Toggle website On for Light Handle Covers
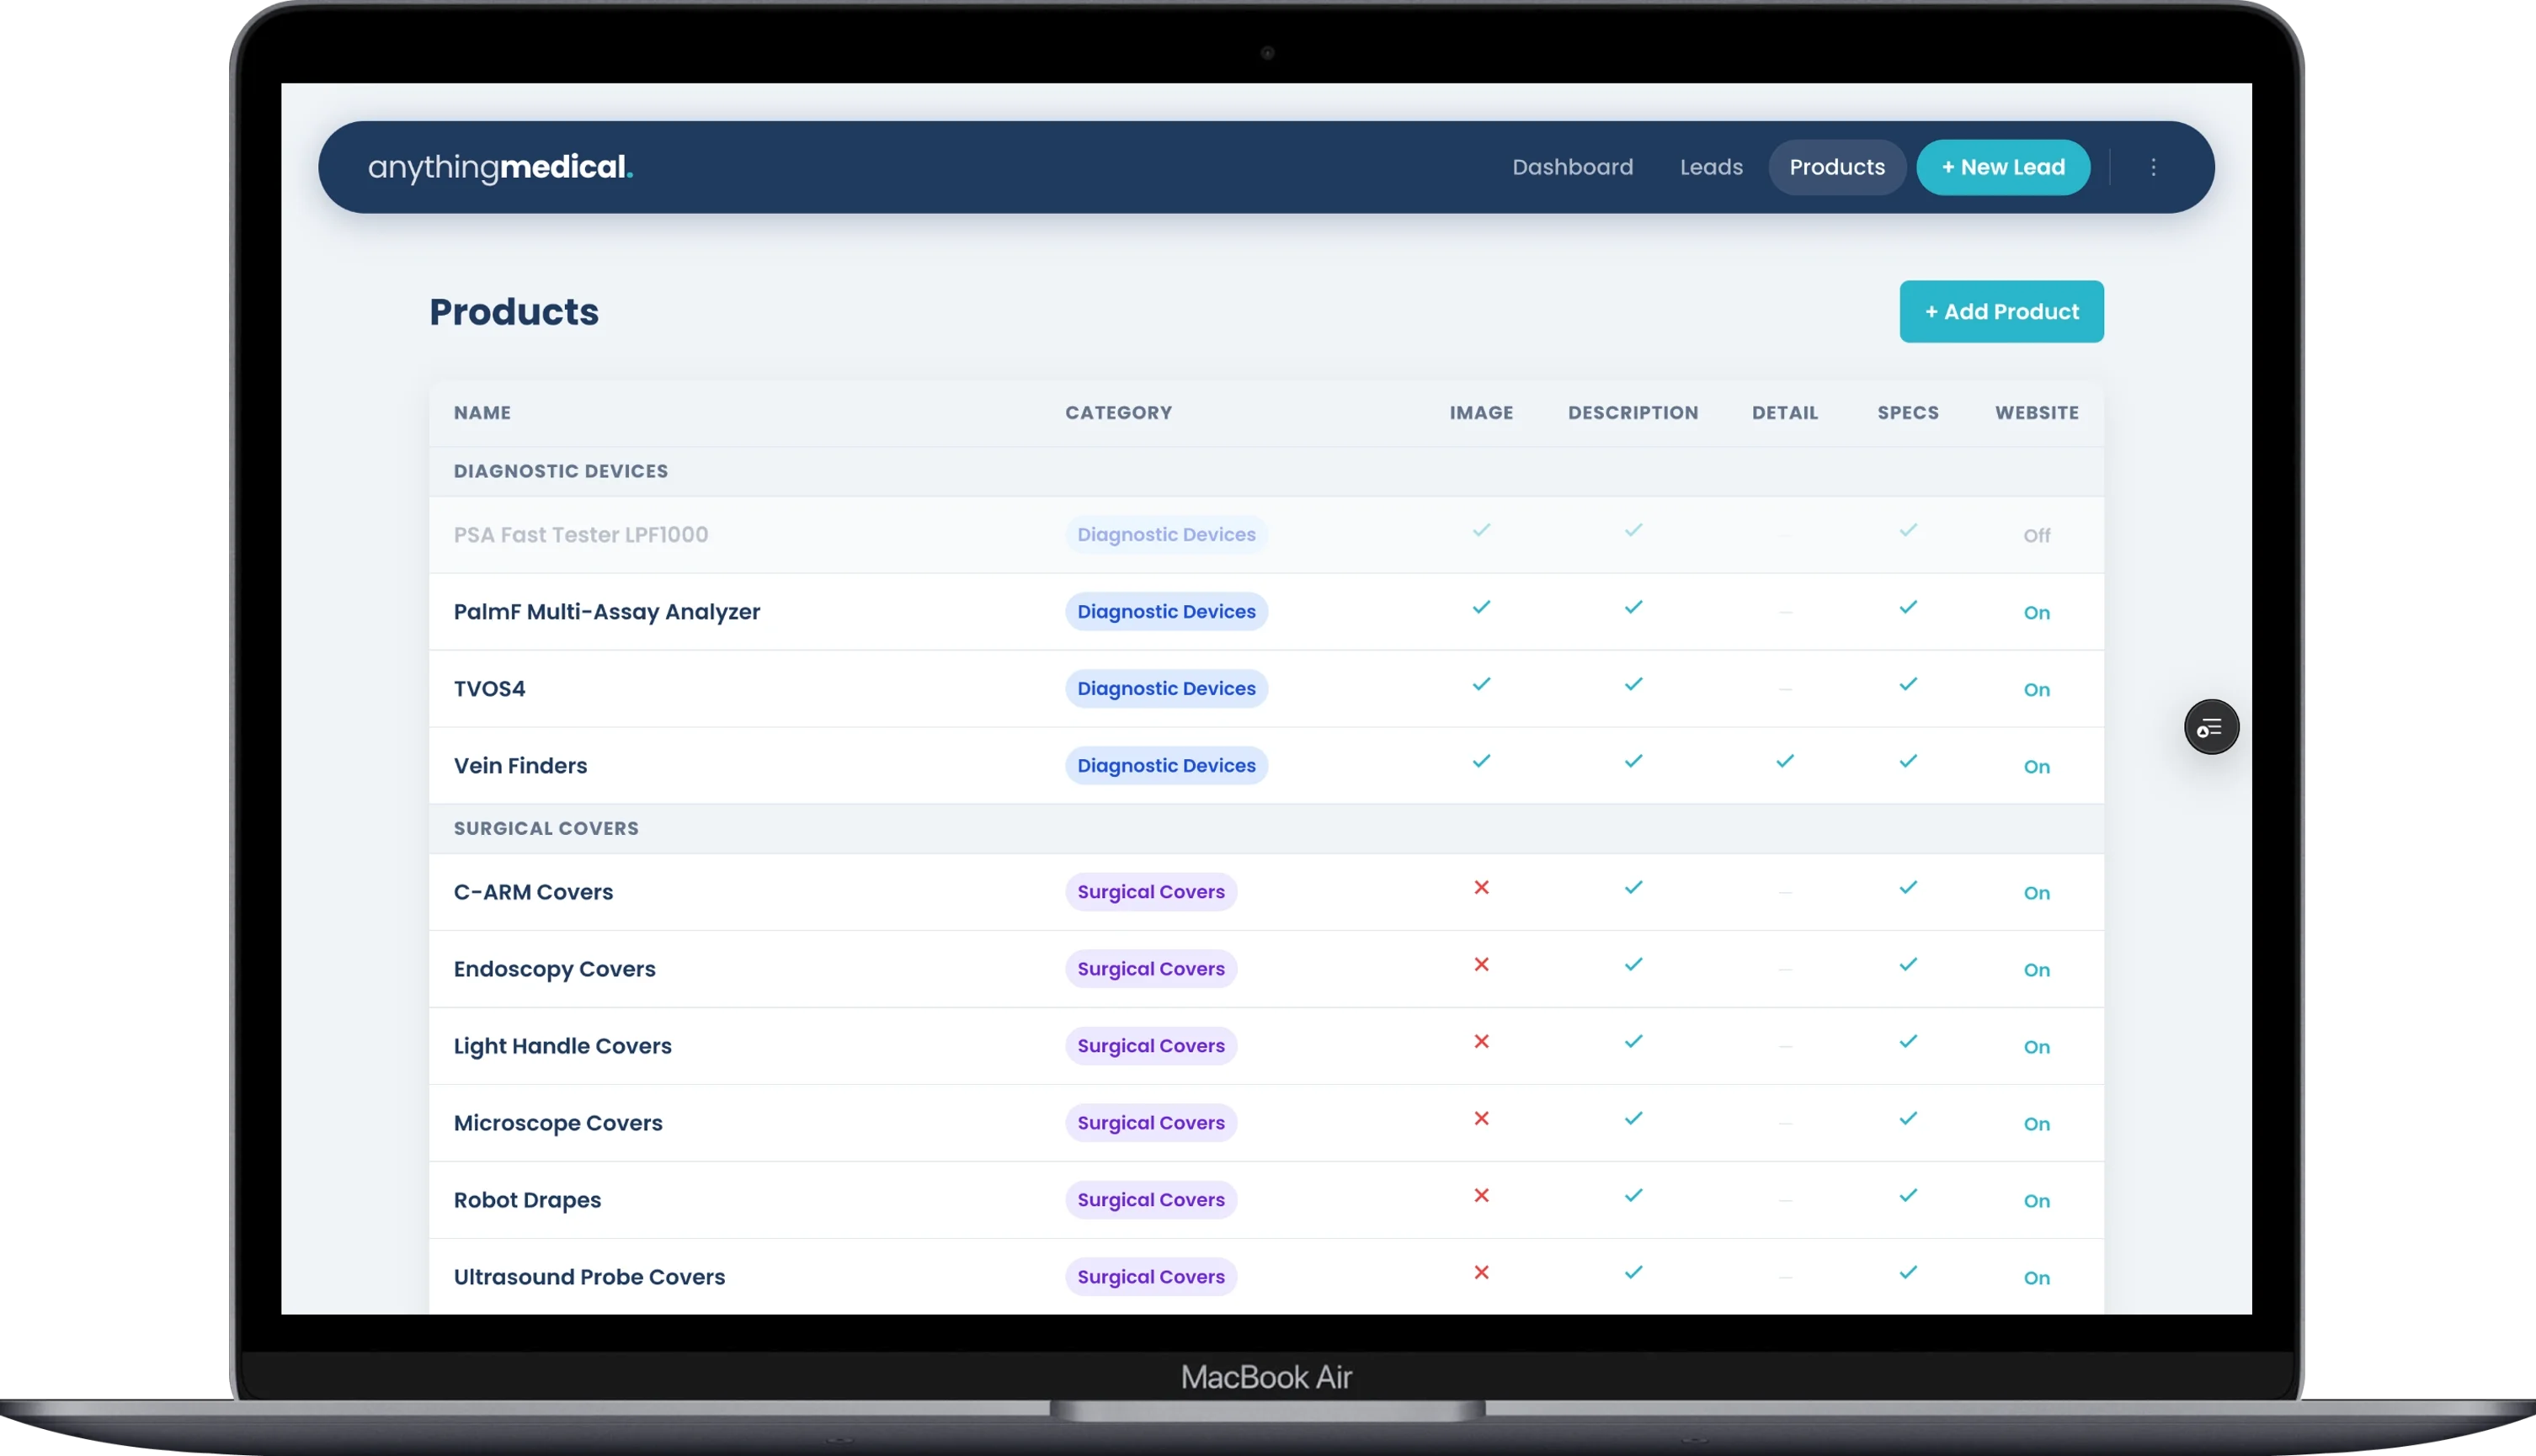The width and height of the screenshot is (2536, 1456). point(2037,1046)
